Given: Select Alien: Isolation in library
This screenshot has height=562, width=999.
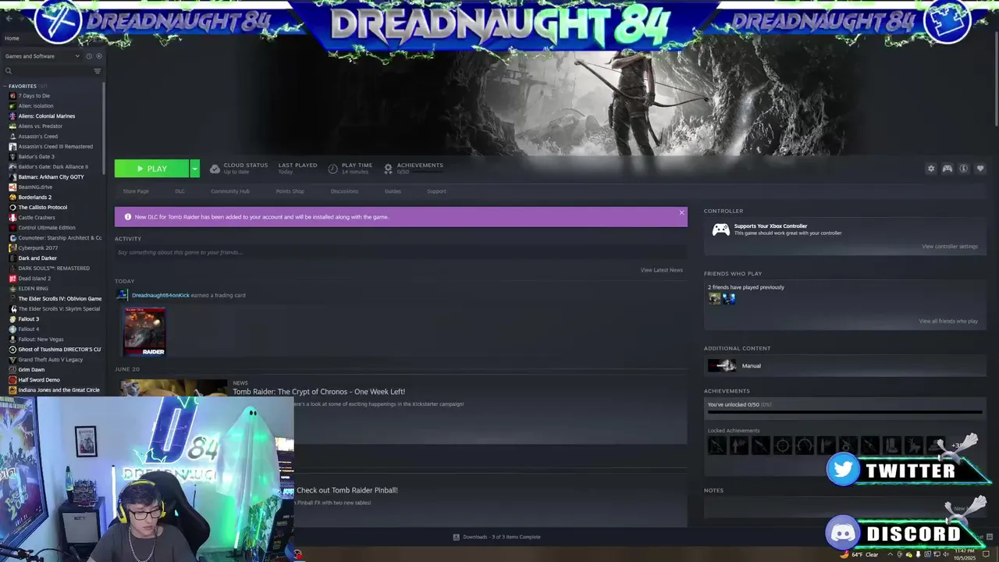Looking at the screenshot, I should 36,106.
